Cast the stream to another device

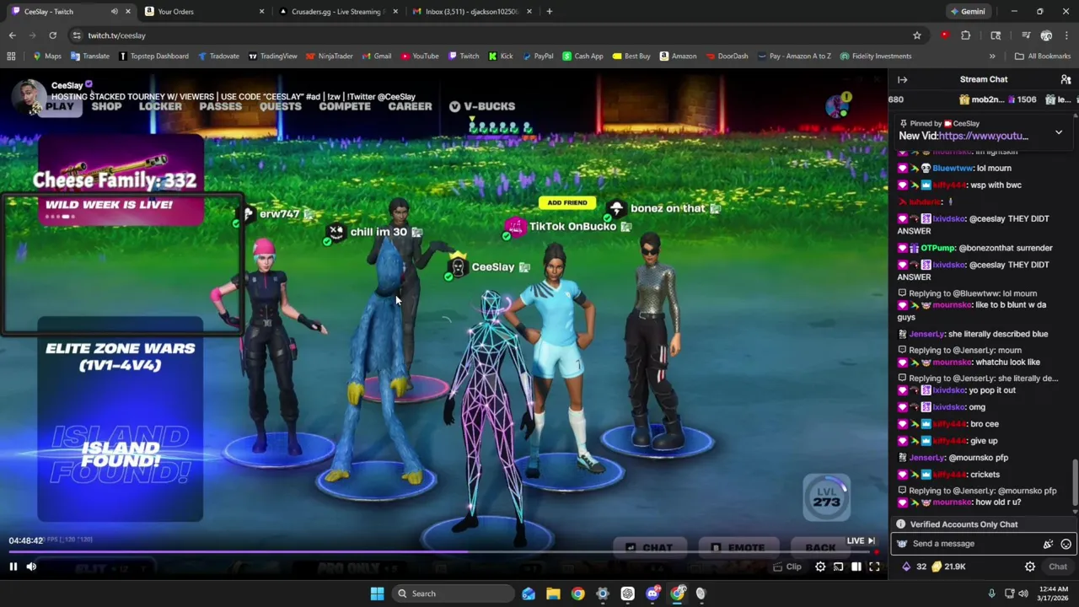[x=838, y=567]
